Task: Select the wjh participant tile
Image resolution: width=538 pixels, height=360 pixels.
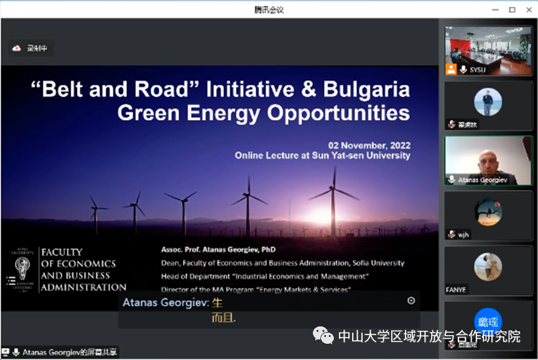Action: coord(488,216)
